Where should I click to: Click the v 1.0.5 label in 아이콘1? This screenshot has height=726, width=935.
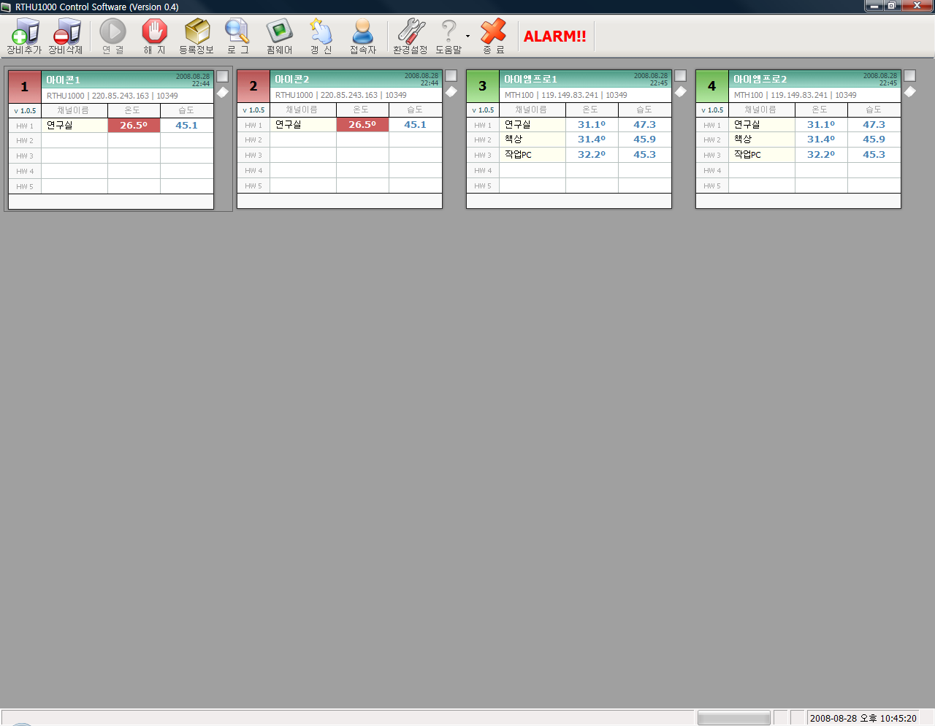[x=25, y=111]
